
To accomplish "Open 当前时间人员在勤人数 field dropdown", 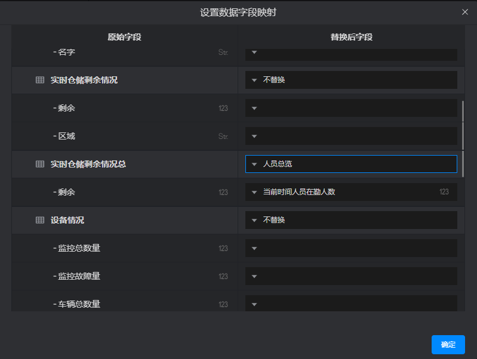I will tap(351, 192).
